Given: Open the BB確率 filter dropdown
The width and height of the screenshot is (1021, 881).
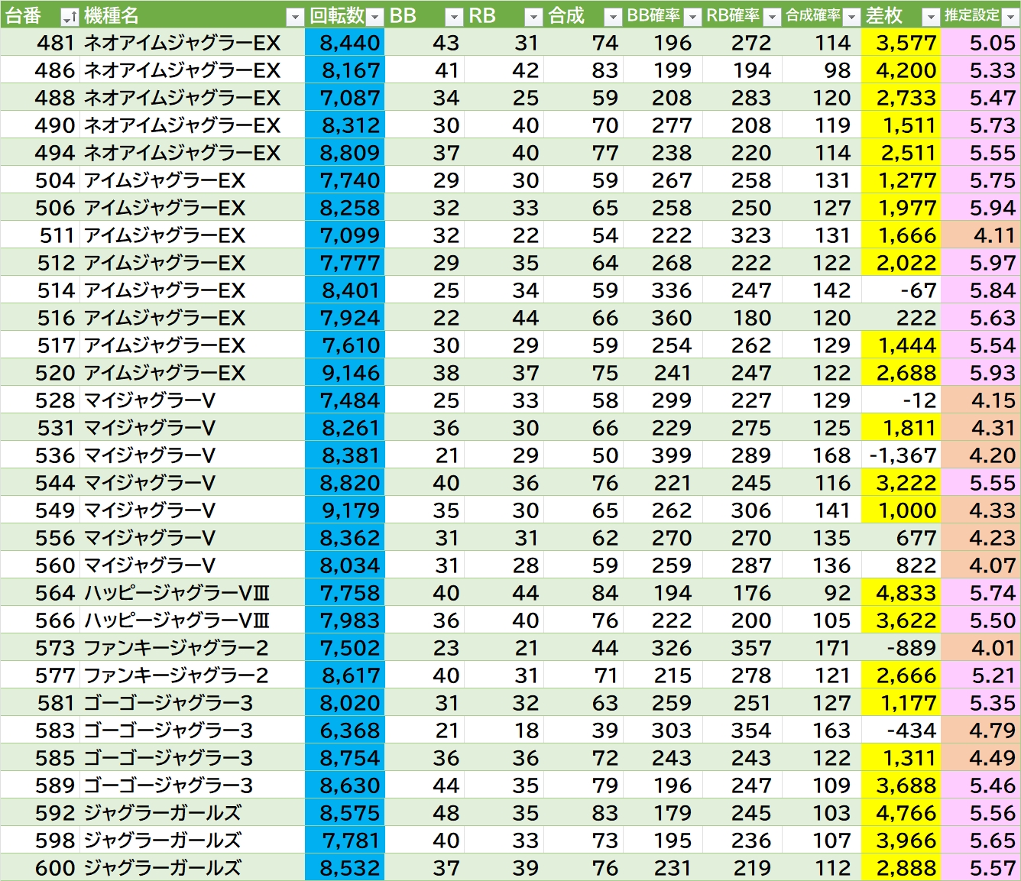Looking at the screenshot, I should click(x=692, y=17).
